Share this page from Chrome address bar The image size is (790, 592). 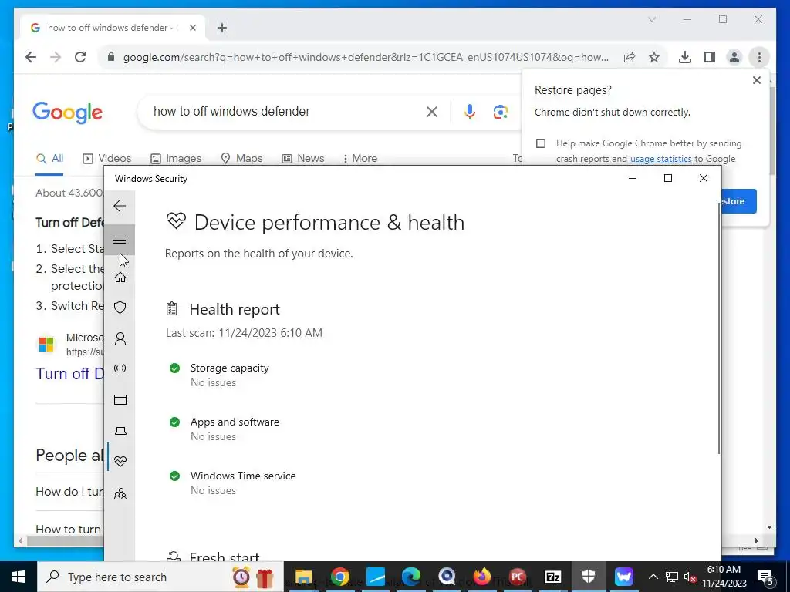coord(630,57)
